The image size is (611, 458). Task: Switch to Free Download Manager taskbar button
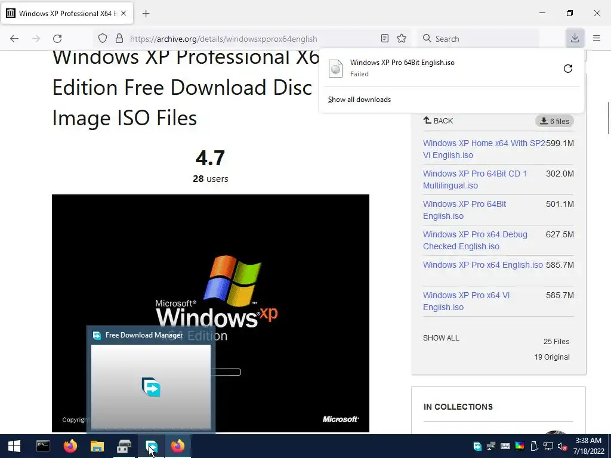click(151, 446)
